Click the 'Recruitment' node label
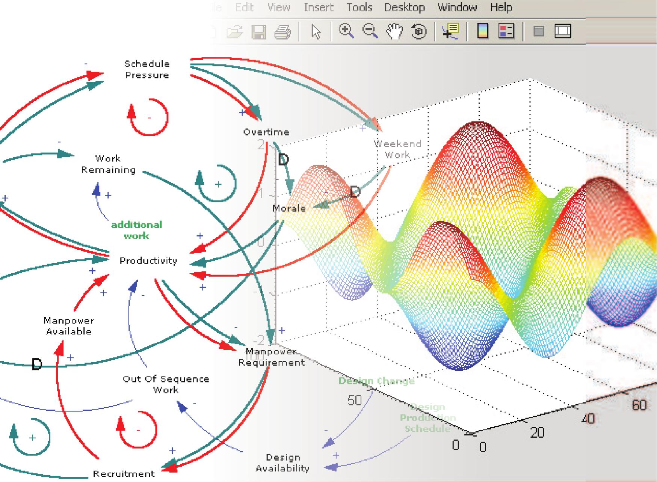 (124, 474)
